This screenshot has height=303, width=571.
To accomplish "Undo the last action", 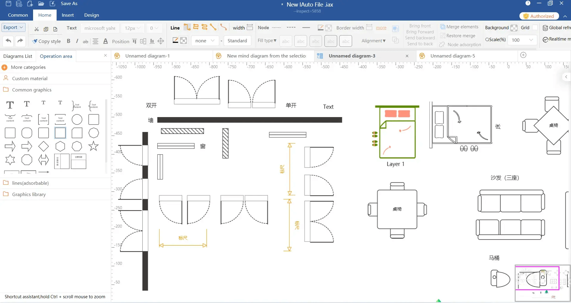I will [x=8, y=41].
